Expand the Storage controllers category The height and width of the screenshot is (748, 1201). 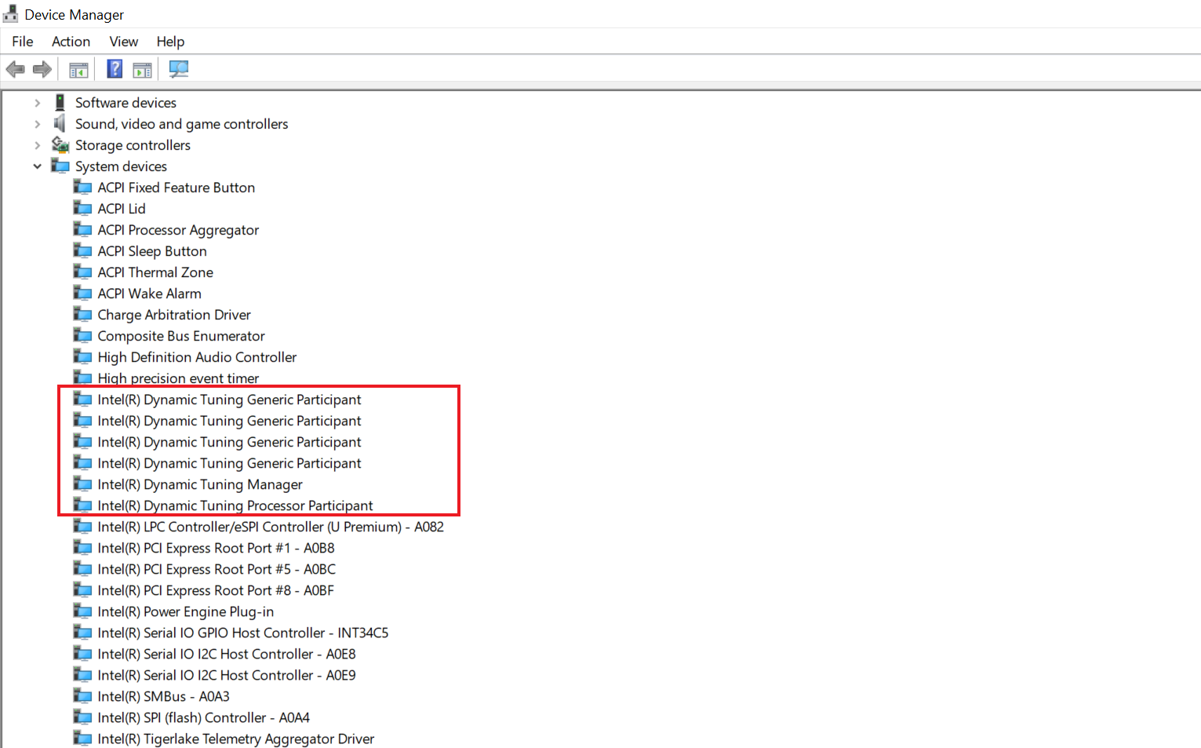point(37,145)
